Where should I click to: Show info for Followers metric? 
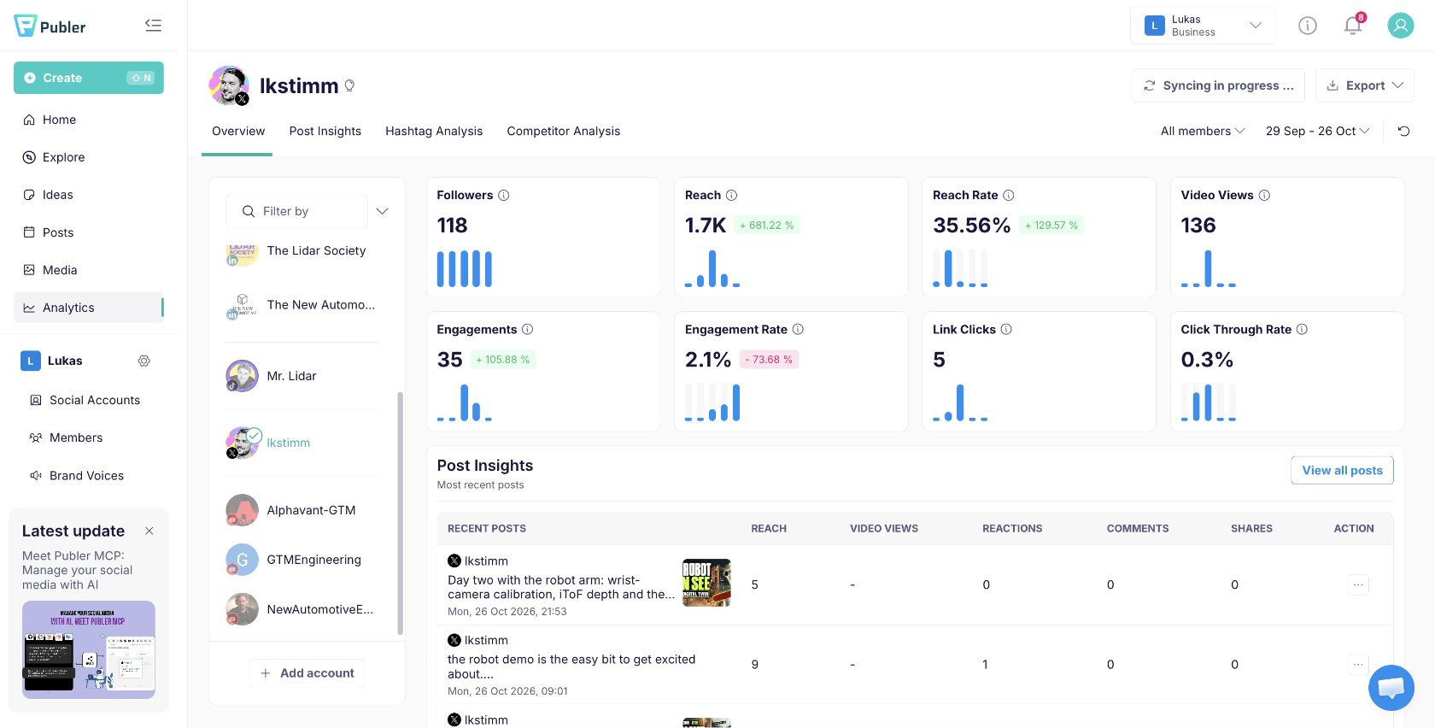(x=504, y=195)
